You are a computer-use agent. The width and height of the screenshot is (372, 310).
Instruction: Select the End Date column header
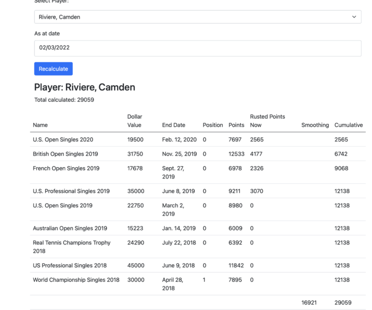point(173,125)
